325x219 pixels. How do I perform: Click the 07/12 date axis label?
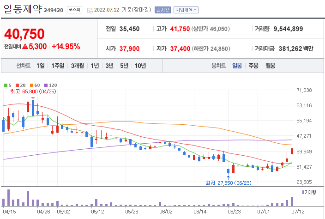(x=298, y=212)
